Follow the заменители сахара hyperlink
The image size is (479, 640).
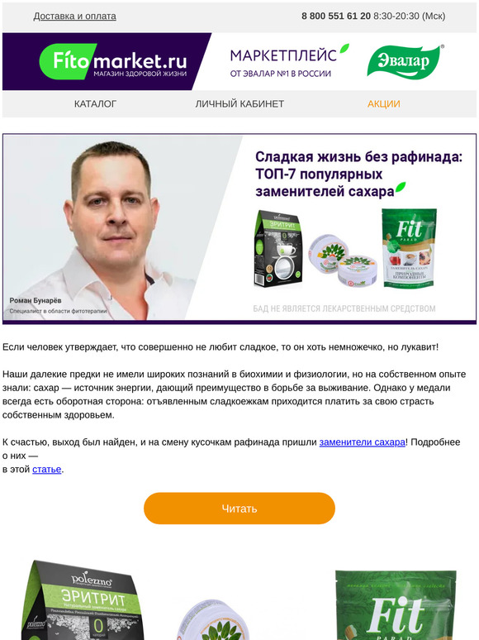pos(362,442)
